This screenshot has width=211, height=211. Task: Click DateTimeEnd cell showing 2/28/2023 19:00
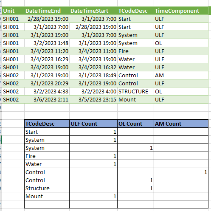point(47,19)
